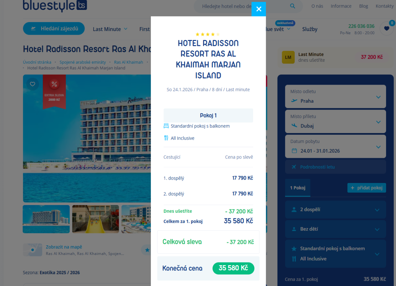This screenshot has height=286, width=396.
Task: Expand the Místo odletu Praha dropdown
Action: point(335,96)
